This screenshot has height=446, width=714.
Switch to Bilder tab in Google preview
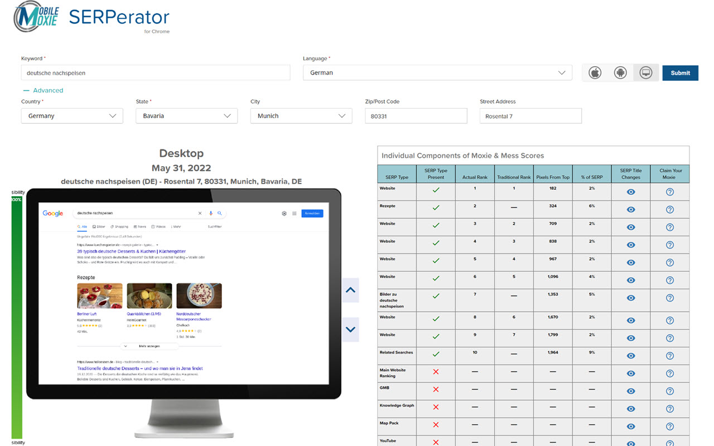pos(99,227)
